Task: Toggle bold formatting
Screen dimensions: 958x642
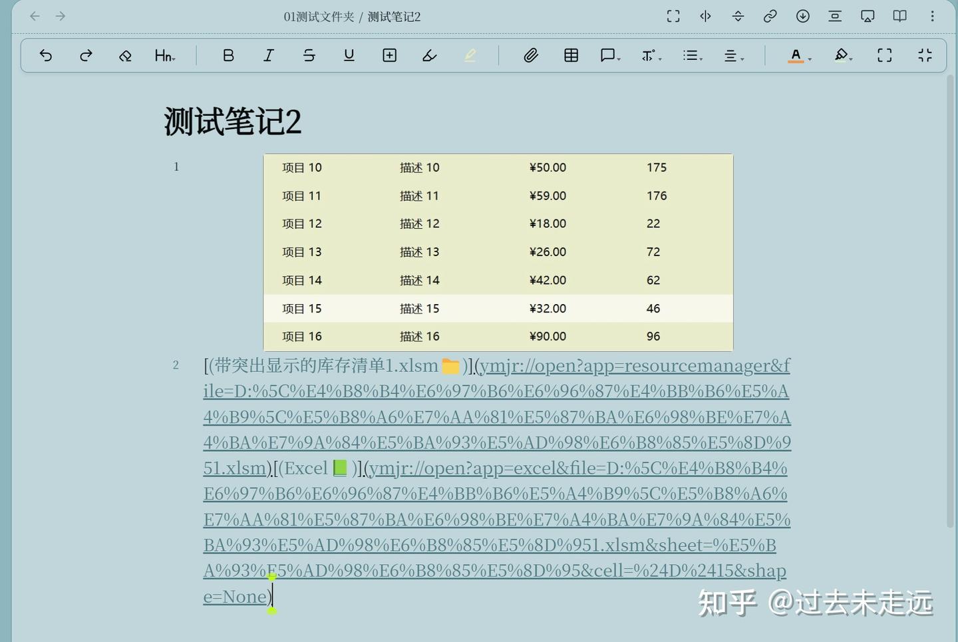Action: pos(228,55)
